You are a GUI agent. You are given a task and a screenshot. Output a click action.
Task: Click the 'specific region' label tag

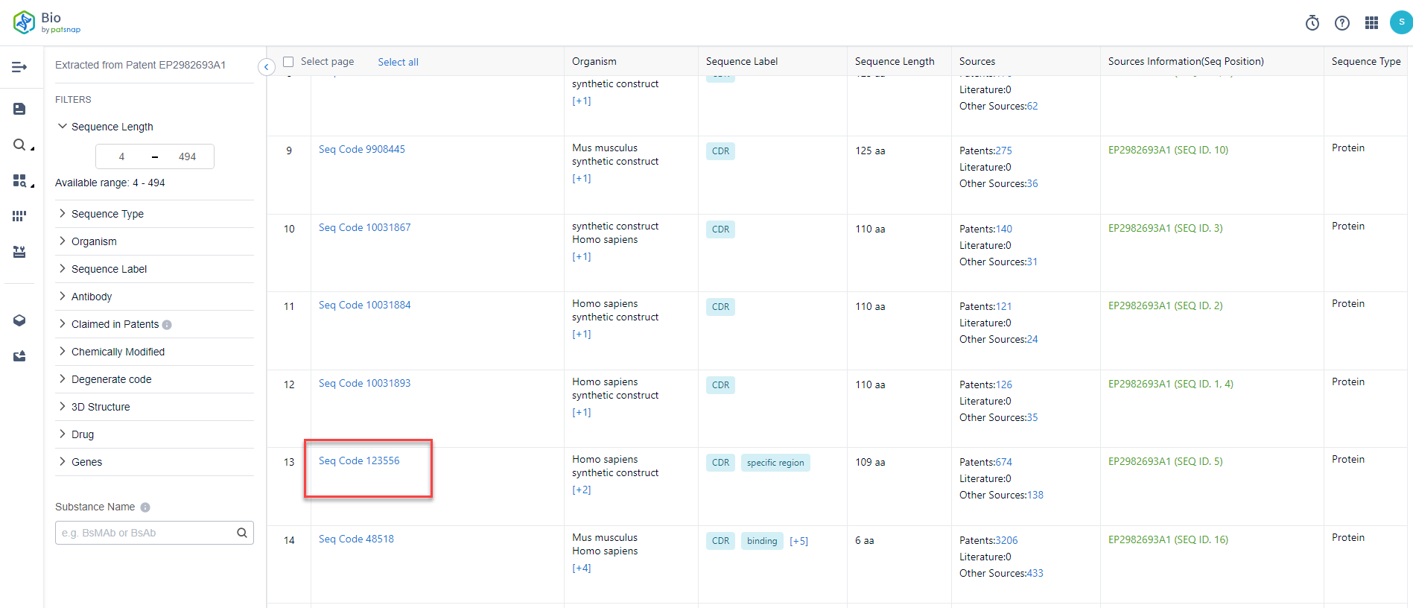[x=775, y=463]
